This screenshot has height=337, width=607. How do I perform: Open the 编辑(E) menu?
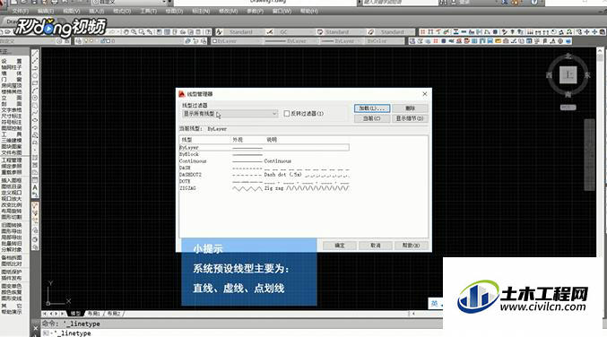click(x=46, y=12)
